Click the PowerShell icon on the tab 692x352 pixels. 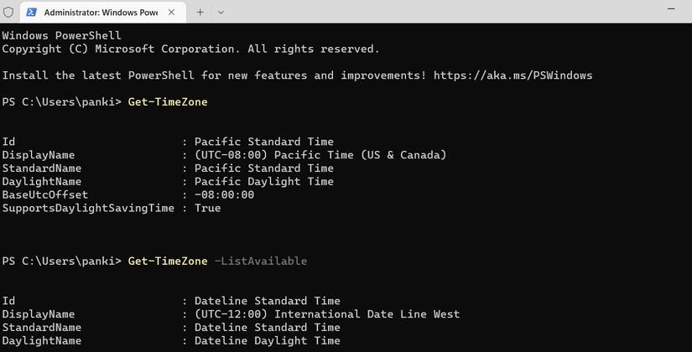pos(31,12)
